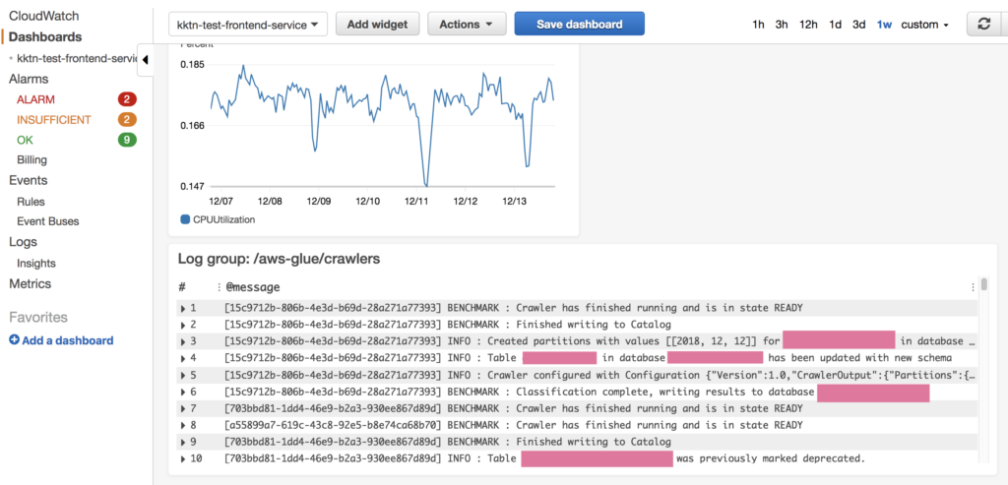Open the custom time range dropdown
Screen dimensions: 1008x485
[925, 25]
